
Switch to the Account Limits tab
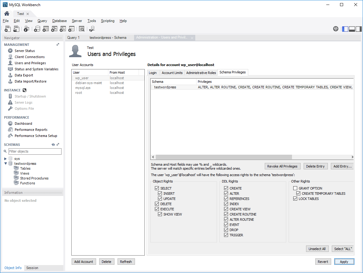(172, 73)
